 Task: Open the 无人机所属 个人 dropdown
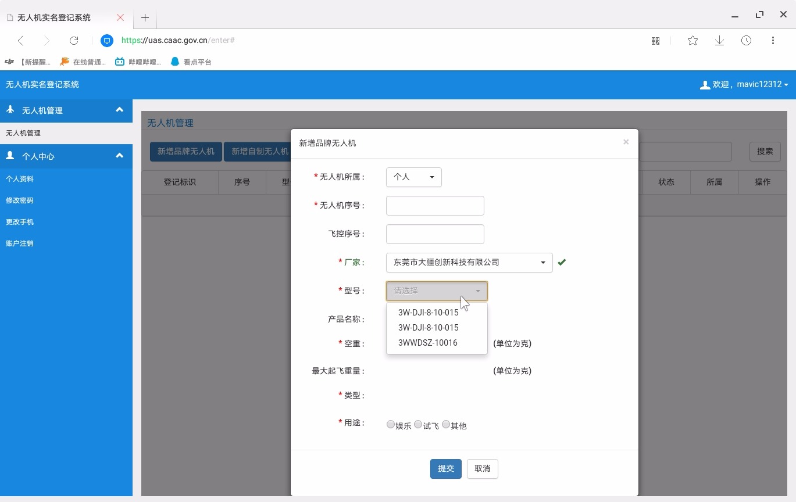[414, 177]
